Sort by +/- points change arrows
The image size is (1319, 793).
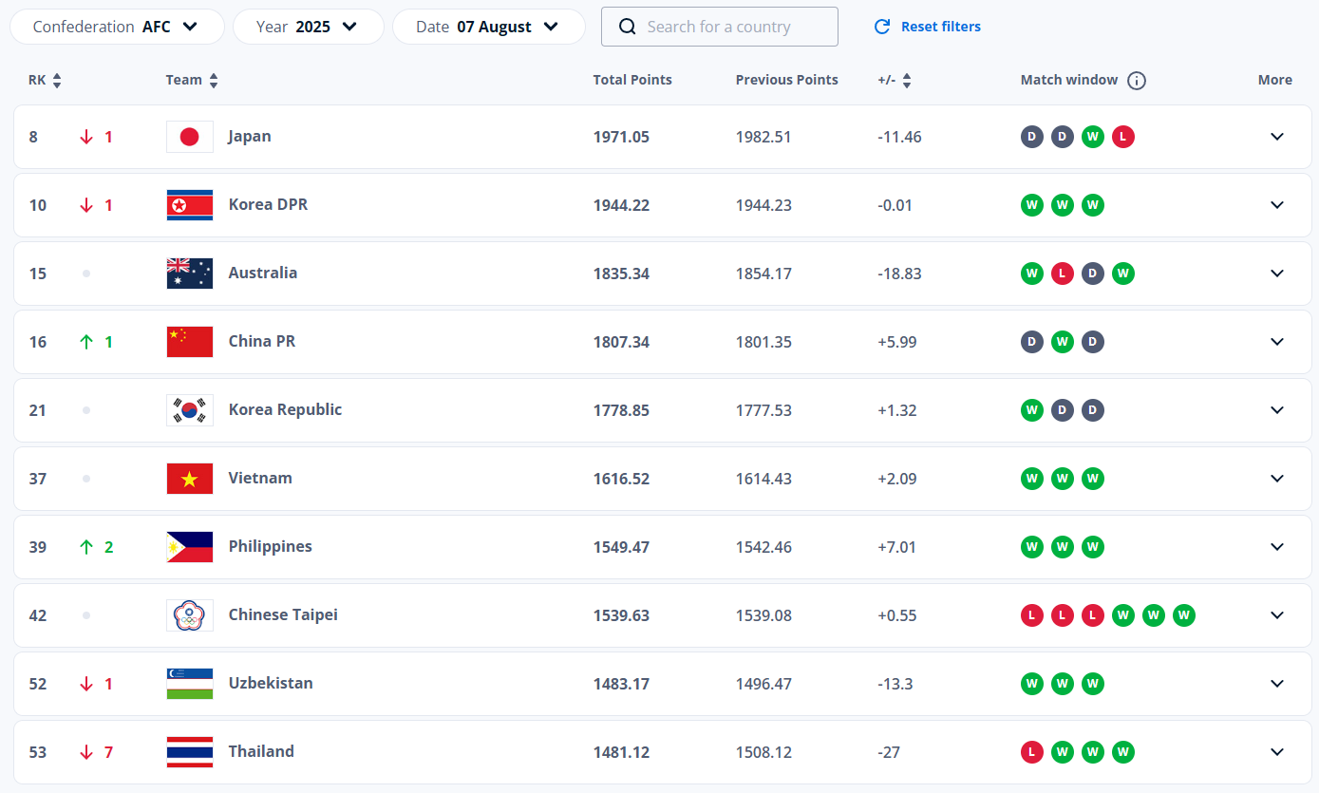(x=907, y=81)
